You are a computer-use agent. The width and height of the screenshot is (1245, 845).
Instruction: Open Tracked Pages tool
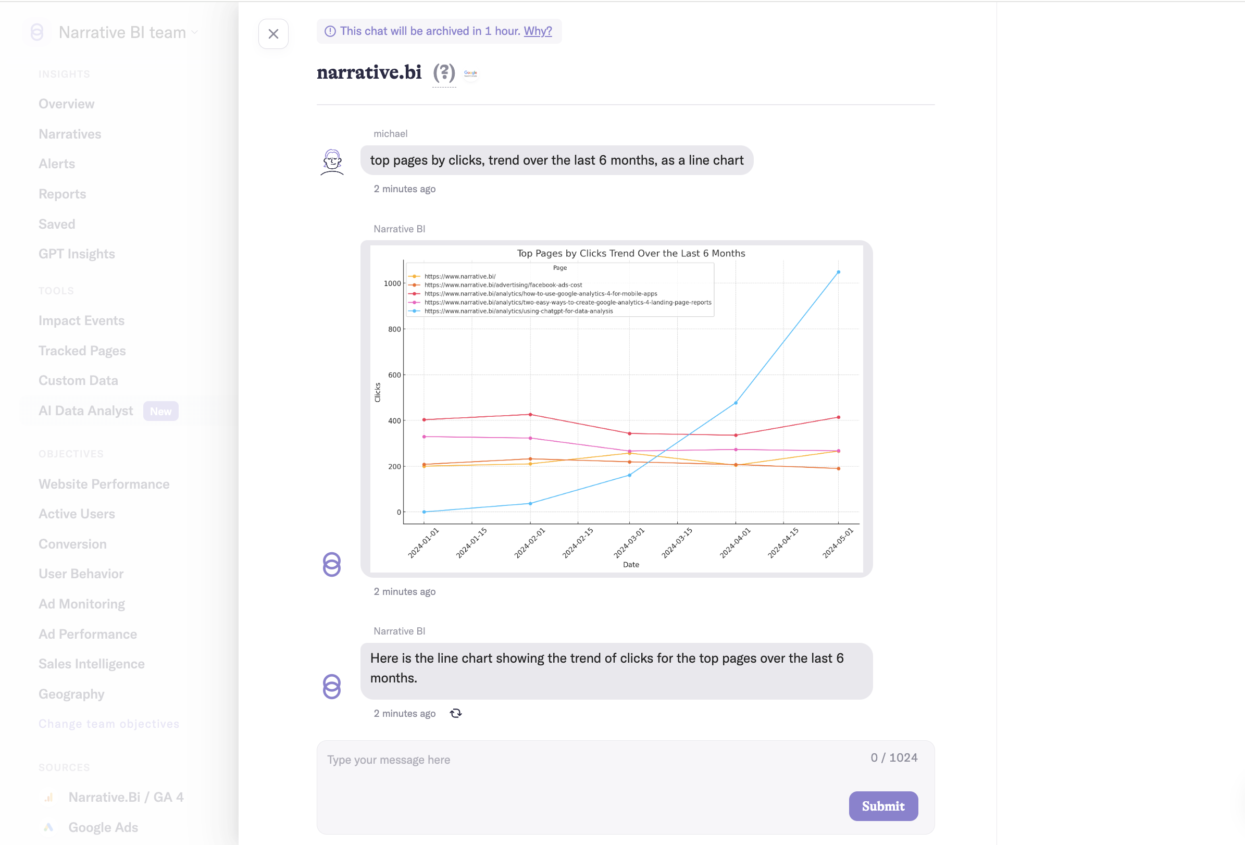point(82,351)
